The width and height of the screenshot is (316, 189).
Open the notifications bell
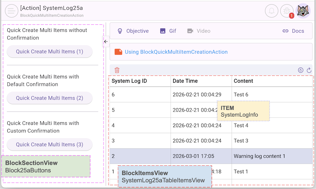[272, 11]
